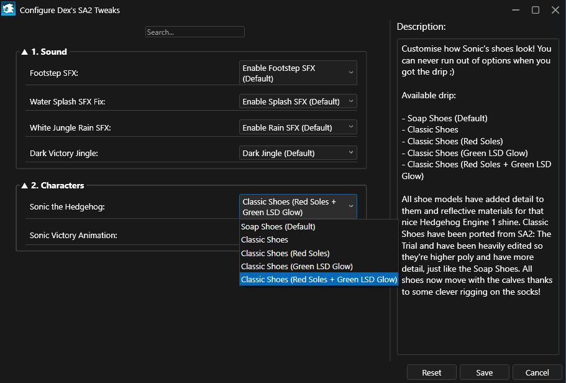Open the White Jungle Rain SFX dropdown
This screenshot has width=566, height=383.
click(298, 127)
